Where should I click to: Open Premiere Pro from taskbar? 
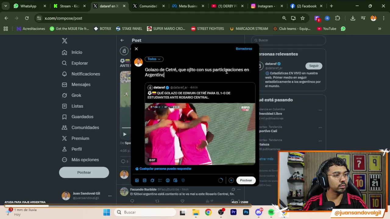click(233, 212)
